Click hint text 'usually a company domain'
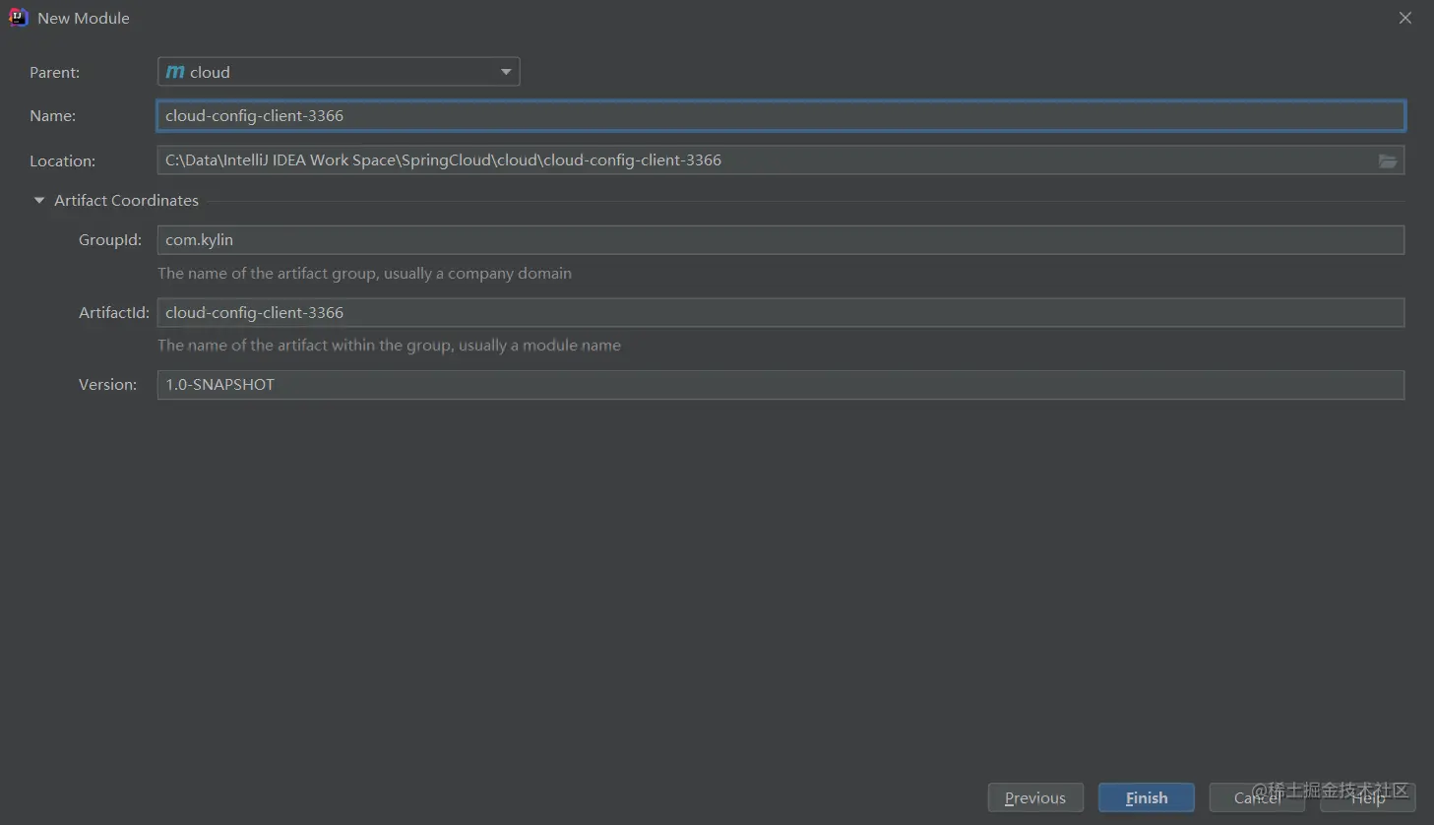 point(477,274)
